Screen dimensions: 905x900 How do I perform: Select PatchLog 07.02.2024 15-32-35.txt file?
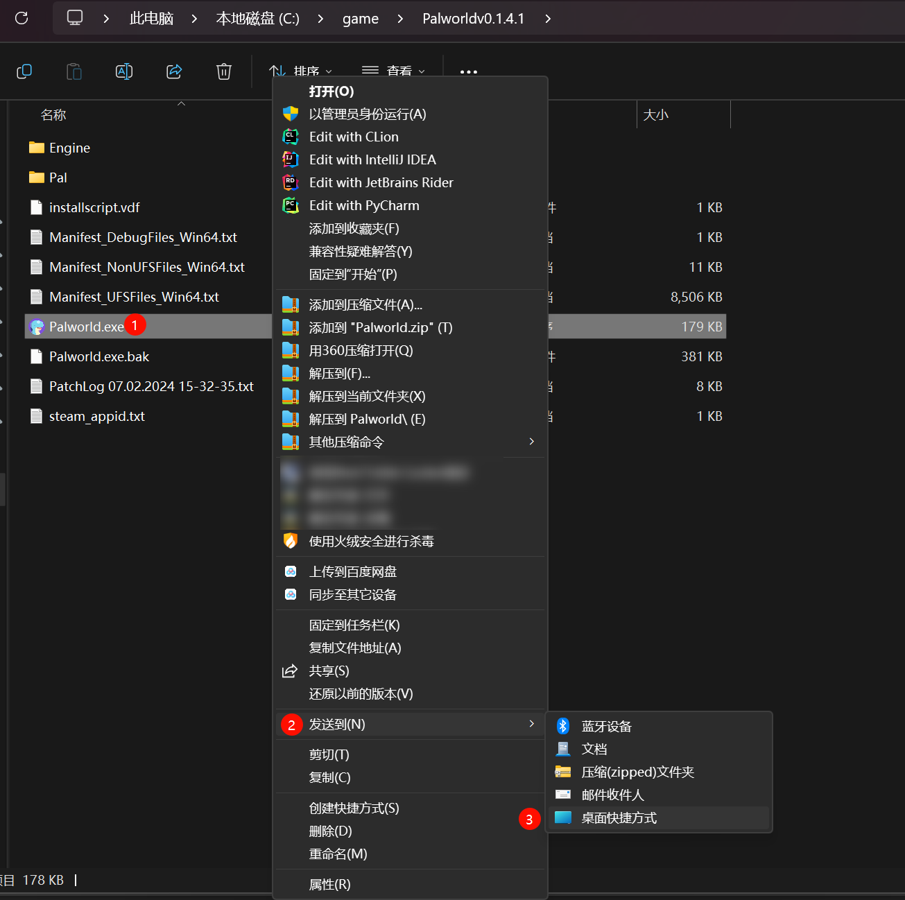[151, 386]
